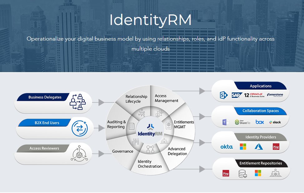Click the box logo in Collaboration Spaces
Screen dimensions: 304x193
[260, 122]
